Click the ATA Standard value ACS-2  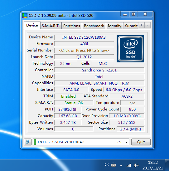(127, 96)
